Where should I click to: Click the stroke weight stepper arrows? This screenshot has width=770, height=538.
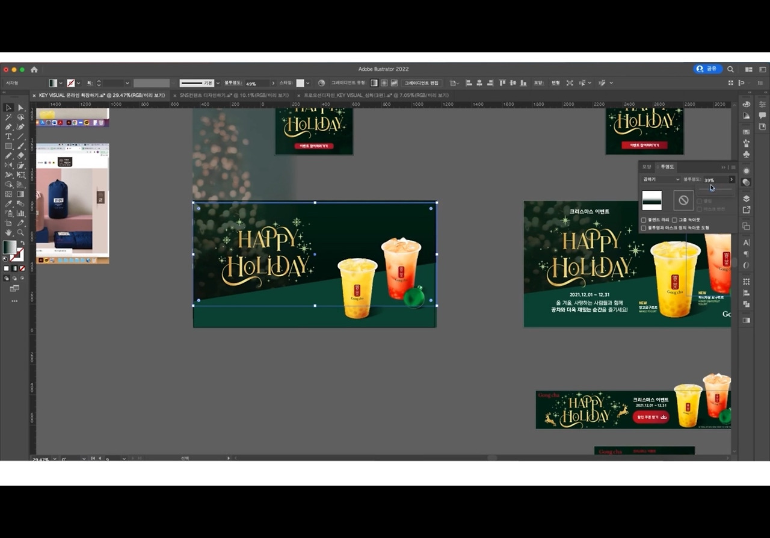coord(99,83)
